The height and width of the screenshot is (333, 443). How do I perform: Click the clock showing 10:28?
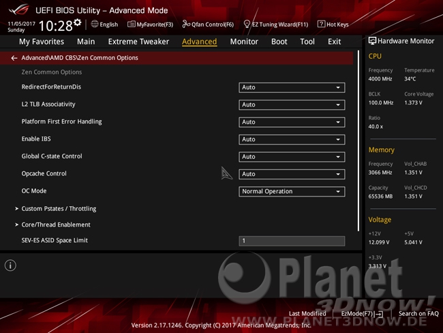[x=56, y=26]
